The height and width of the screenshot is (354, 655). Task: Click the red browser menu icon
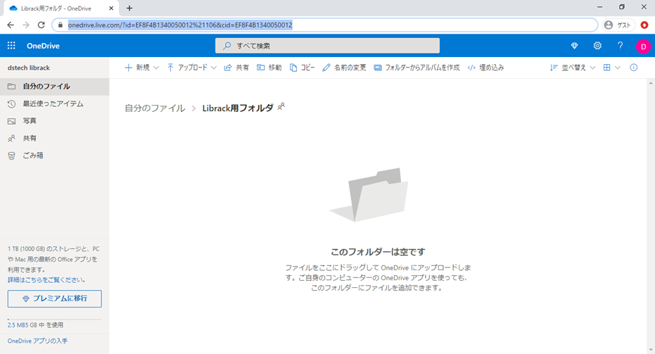[x=644, y=25]
